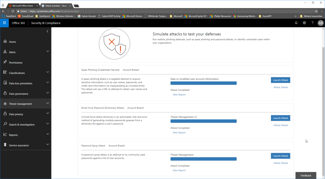Viewport: 325px width, 179px height.
Task: Click the Threat management biohazard icon
Action: pos(5,104)
